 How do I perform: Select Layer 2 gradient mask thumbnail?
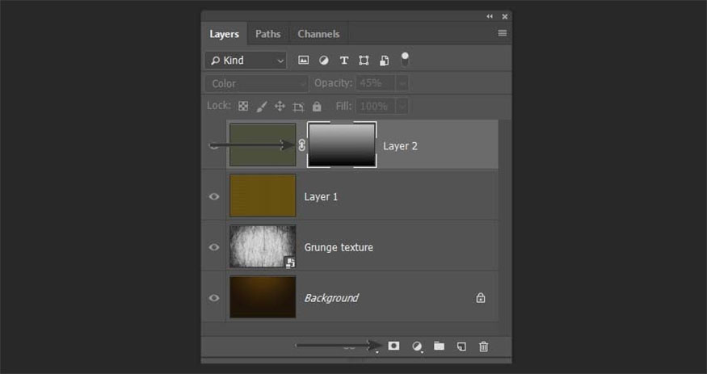point(342,145)
